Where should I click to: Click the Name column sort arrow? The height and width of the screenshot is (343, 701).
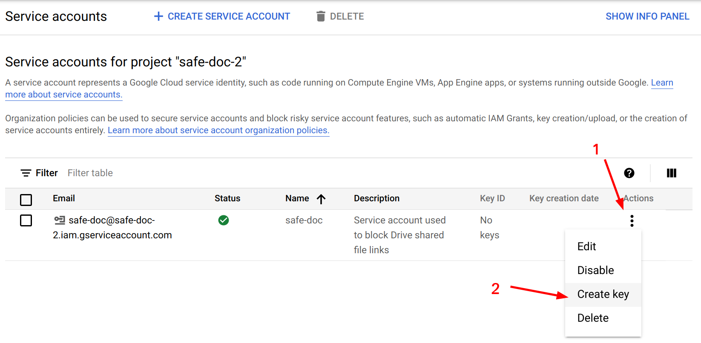click(x=321, y=199)
